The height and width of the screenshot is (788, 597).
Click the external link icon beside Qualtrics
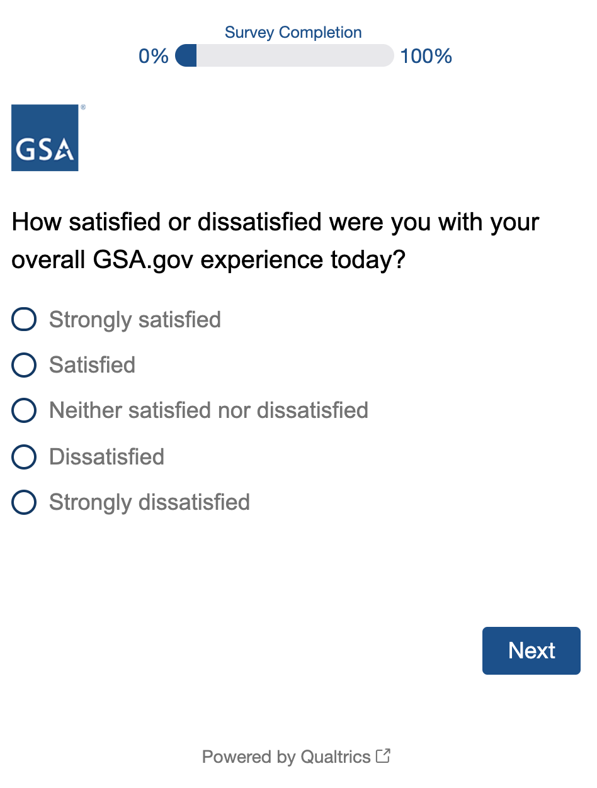[383, 756]
